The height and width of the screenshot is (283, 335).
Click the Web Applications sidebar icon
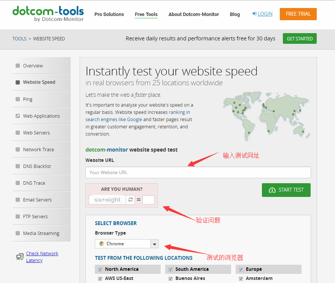[18, 116]
